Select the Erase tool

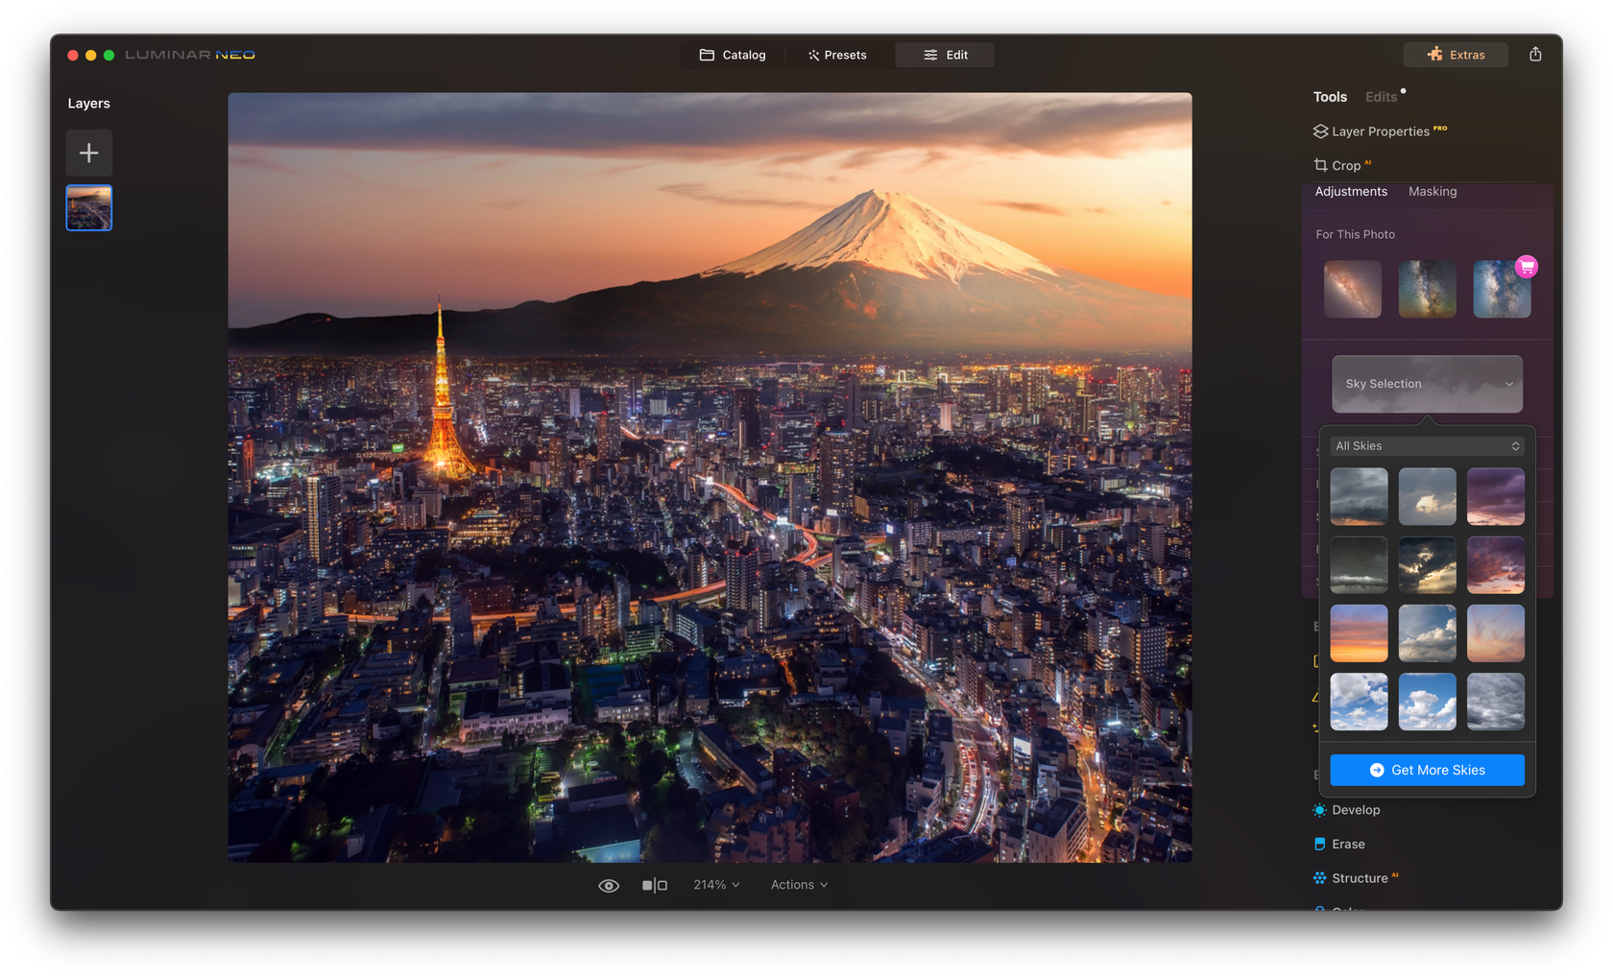point(1345,844)
